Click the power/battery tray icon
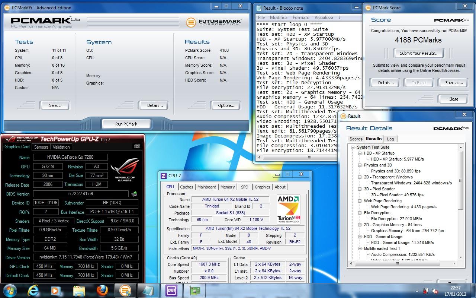Screen dimensions: 476x298 coord(426,291)
